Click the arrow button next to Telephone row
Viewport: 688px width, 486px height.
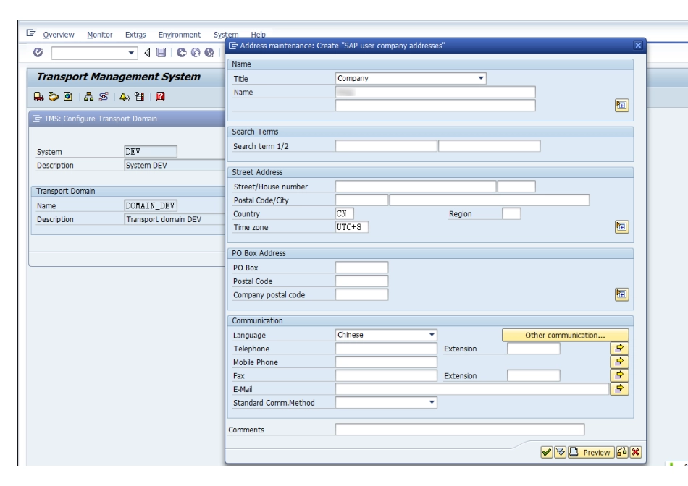[619, 349]
